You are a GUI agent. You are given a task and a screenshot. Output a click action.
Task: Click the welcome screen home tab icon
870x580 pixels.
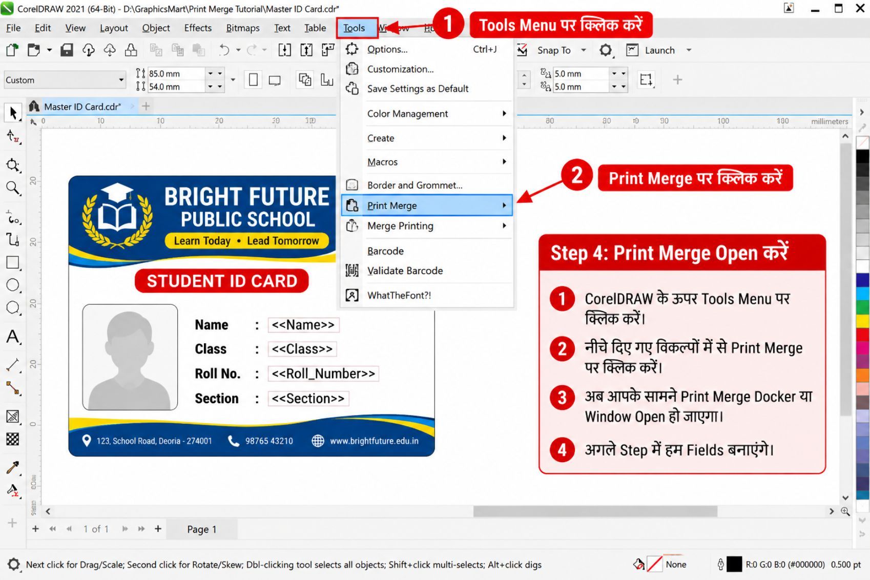[34, 106]
